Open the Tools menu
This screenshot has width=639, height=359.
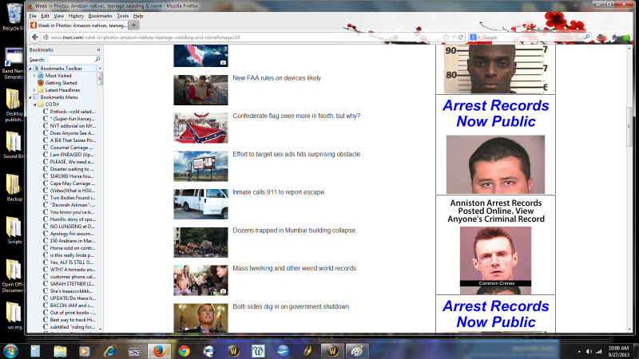click(123, 16)
